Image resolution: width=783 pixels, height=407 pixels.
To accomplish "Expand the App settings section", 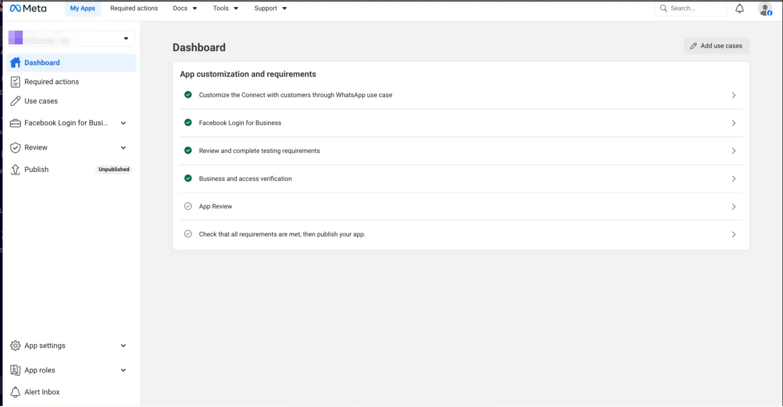I will [x=123, y=346].
